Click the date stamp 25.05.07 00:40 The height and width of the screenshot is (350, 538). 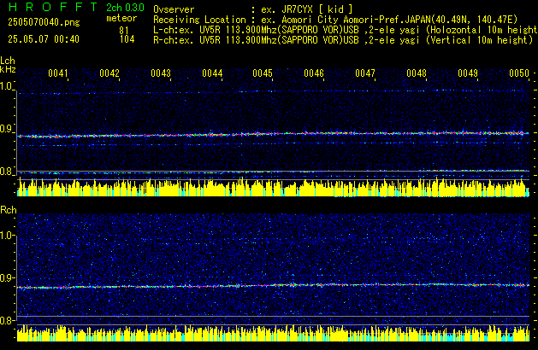tap(44, 39)
